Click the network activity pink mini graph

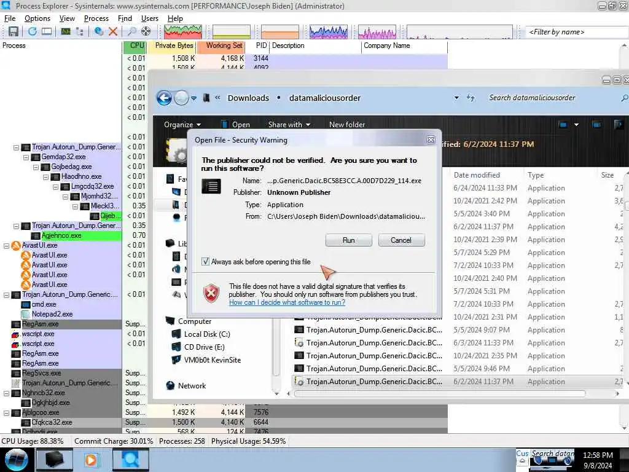point(377,32)
